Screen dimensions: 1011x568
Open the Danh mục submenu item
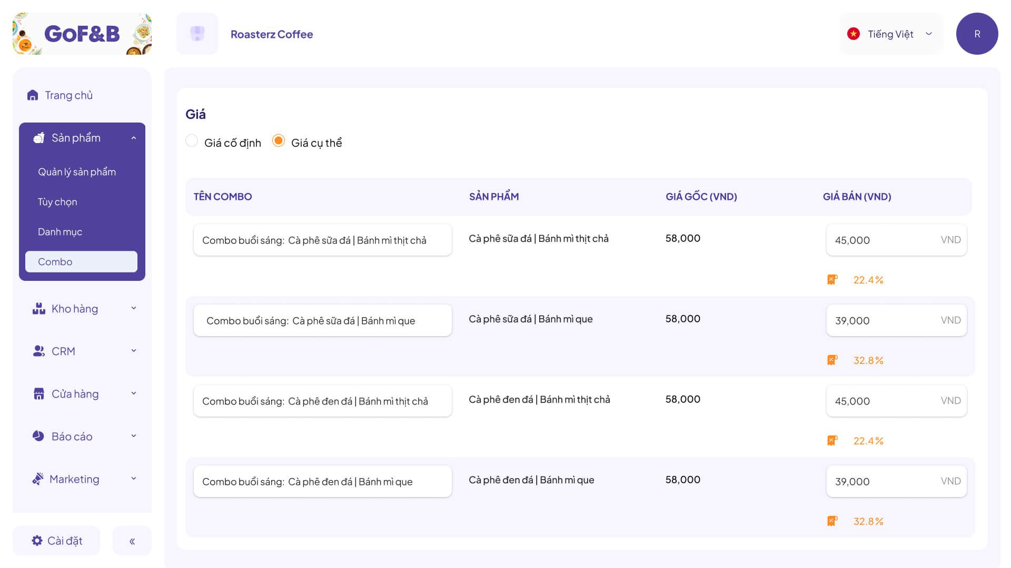point(60,232)
